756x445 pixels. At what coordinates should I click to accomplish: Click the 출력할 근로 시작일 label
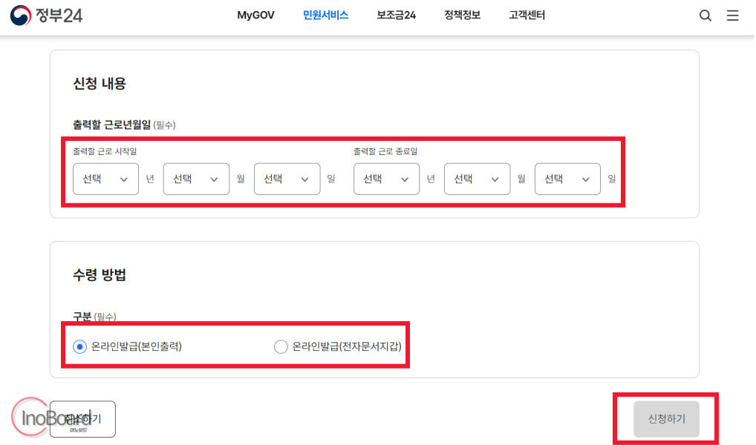point(105,151)
